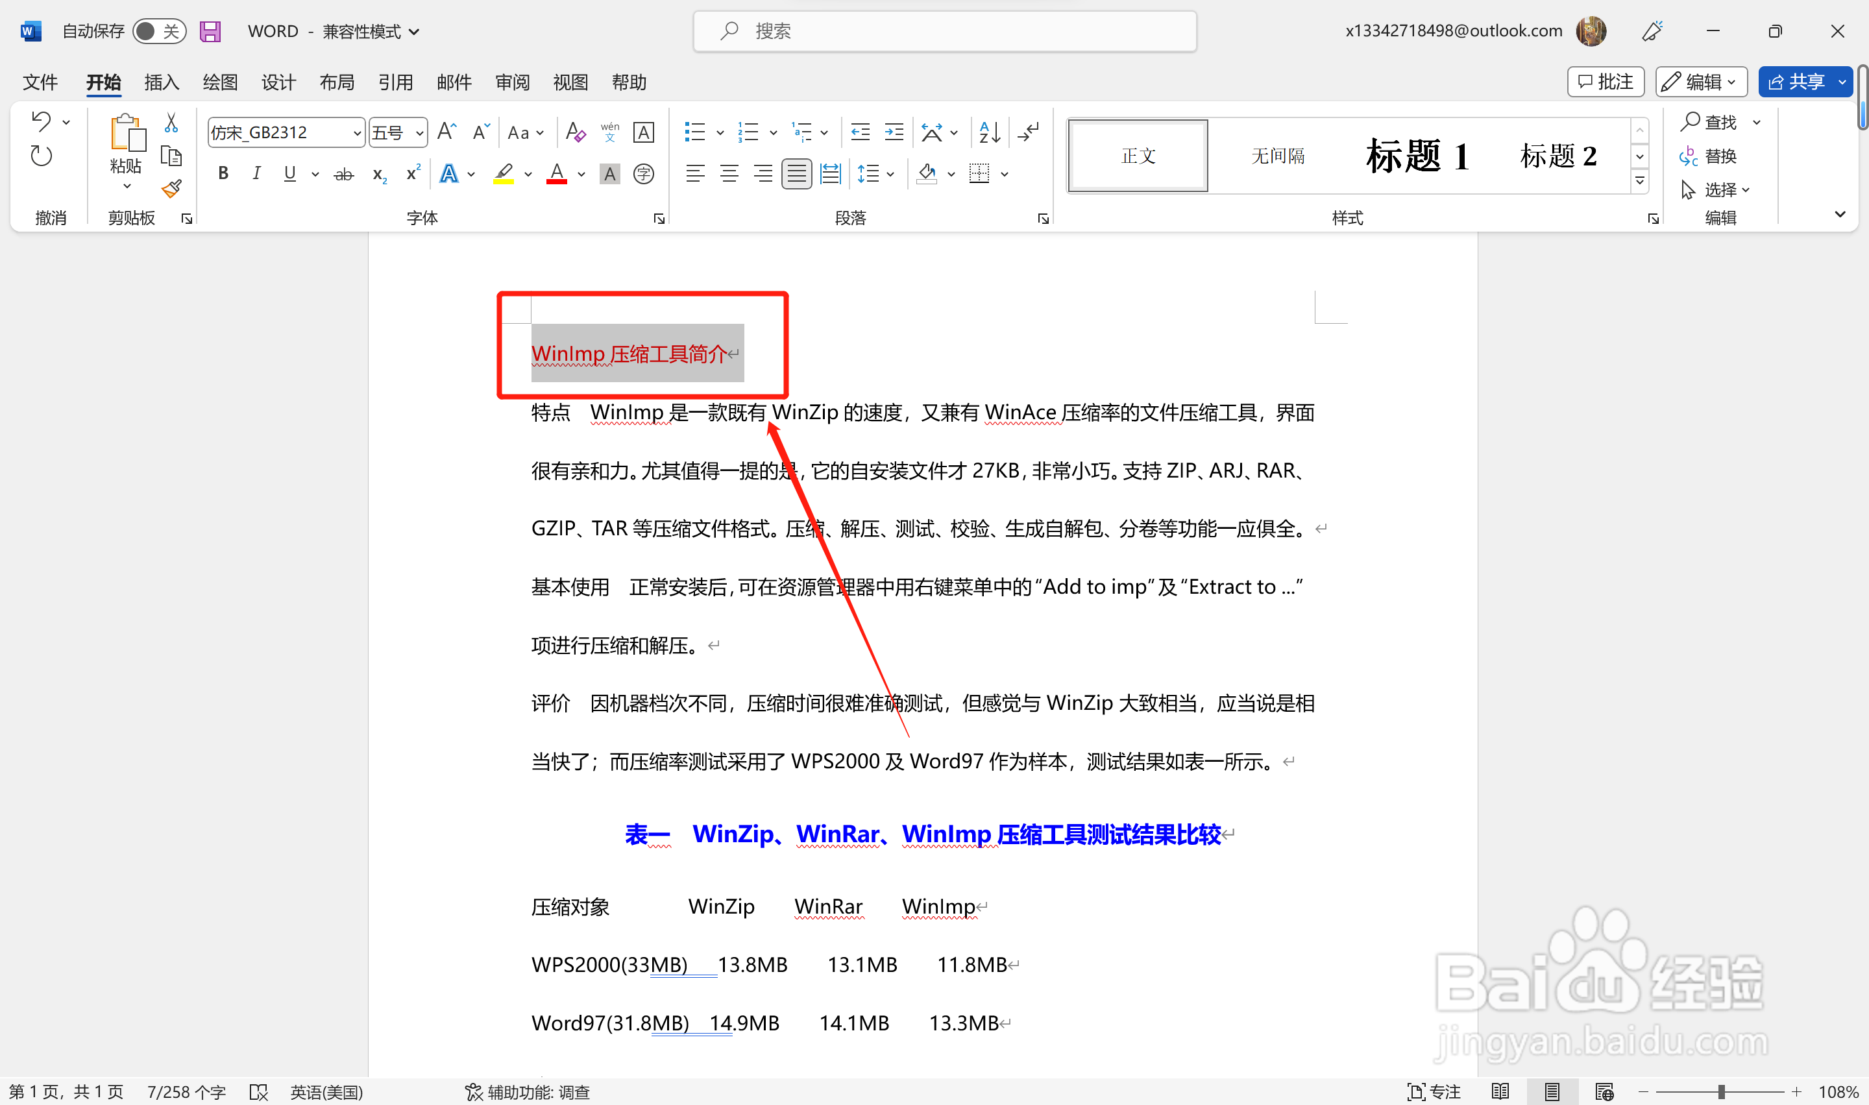1869x1105 pixels.
Task: Open the Insert (插入) tab
Action: [x=161, y=82]
